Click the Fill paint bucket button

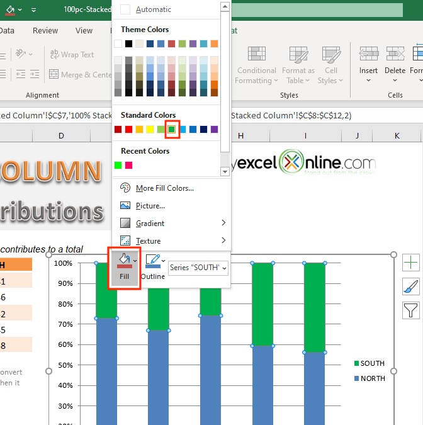click(x=125, y=267)
